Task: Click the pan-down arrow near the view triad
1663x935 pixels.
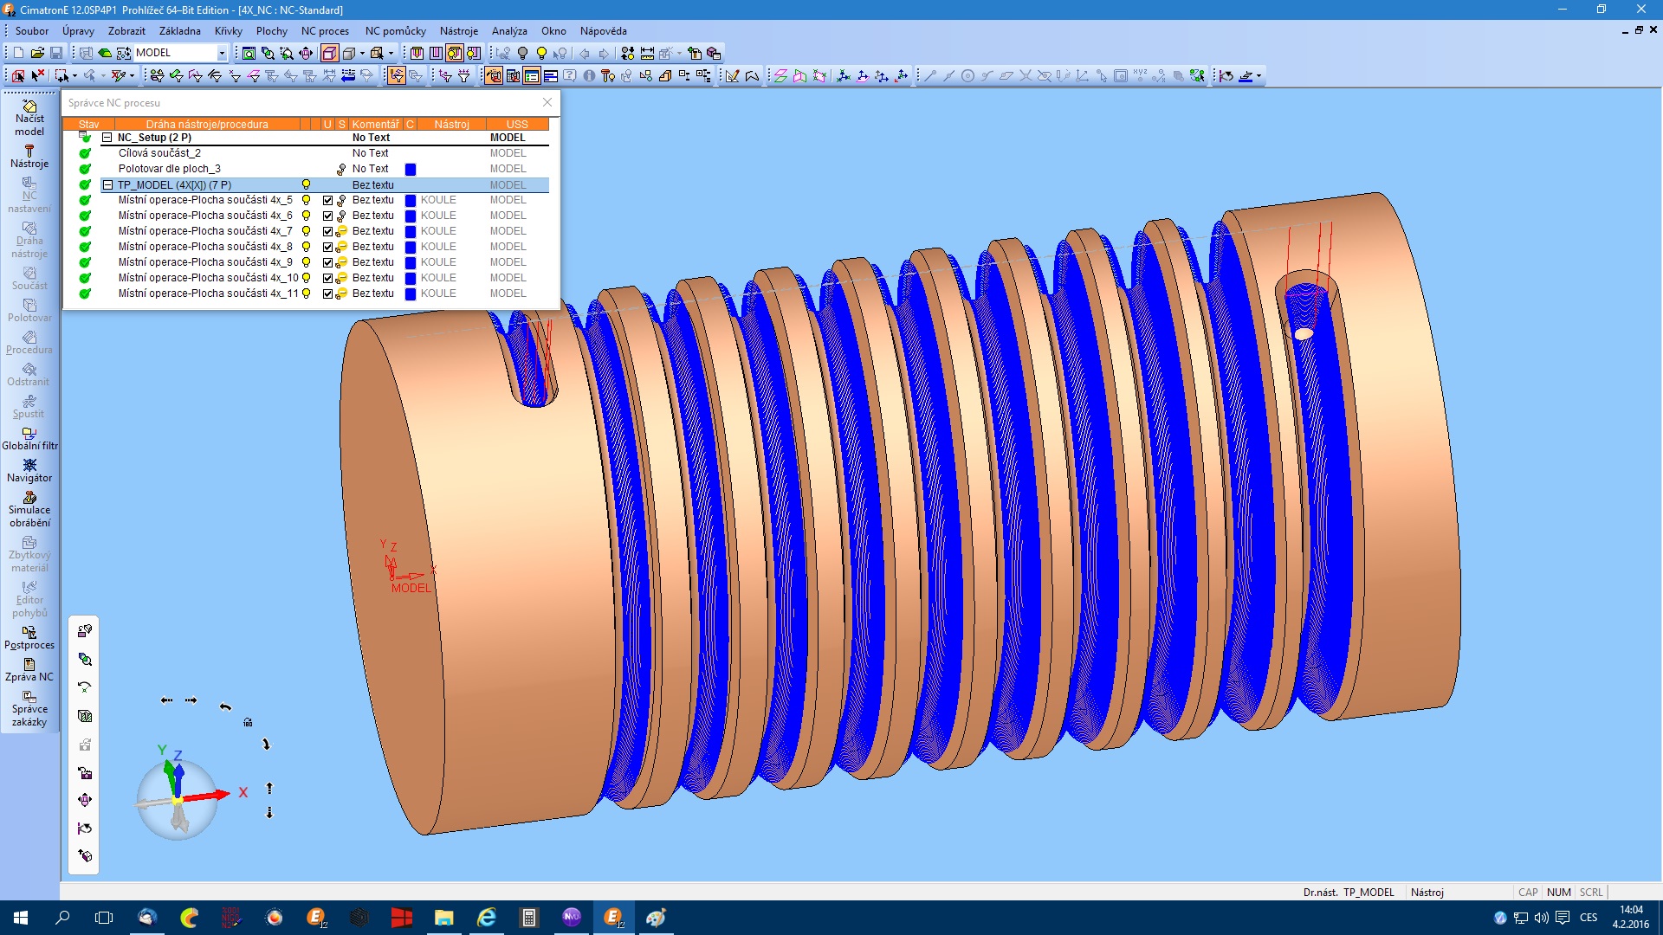Action: [x=269, y=812]
